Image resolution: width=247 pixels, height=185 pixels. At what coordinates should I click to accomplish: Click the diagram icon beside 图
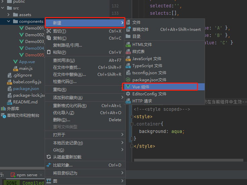[x=49, y=181]
